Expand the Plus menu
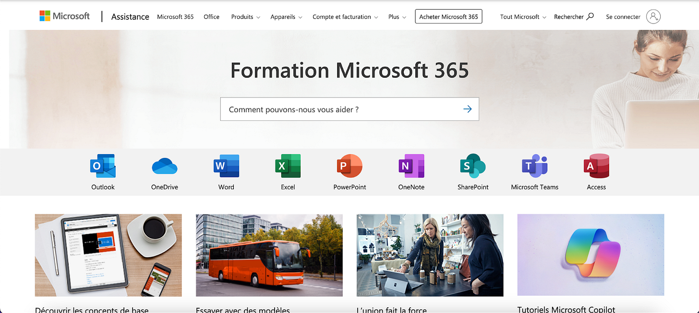699x313 pixels. tap(397, 17)
